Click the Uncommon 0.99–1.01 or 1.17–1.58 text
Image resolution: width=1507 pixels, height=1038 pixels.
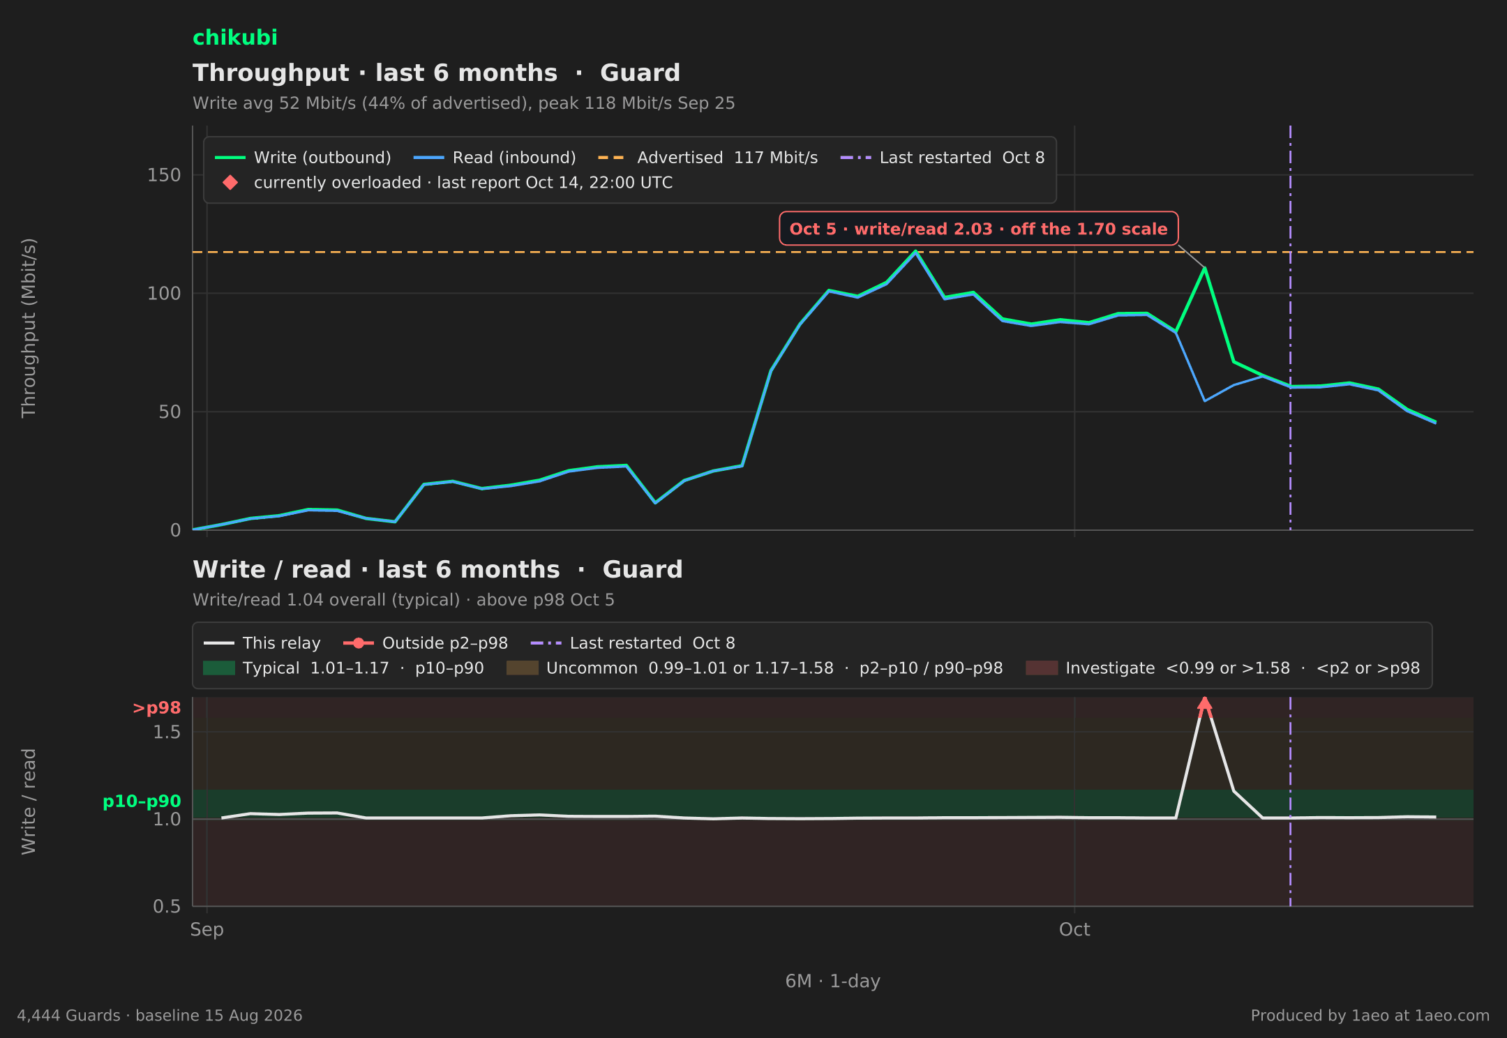point(774,668)
